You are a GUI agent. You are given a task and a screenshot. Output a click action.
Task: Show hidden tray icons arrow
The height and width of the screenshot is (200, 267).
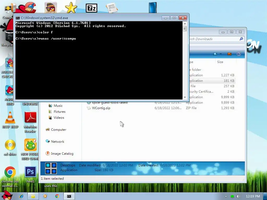coord(226,196)
